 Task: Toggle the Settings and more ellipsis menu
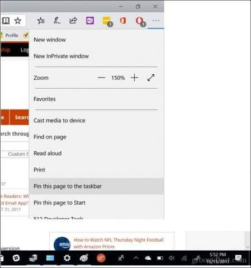tap(156, 21)
